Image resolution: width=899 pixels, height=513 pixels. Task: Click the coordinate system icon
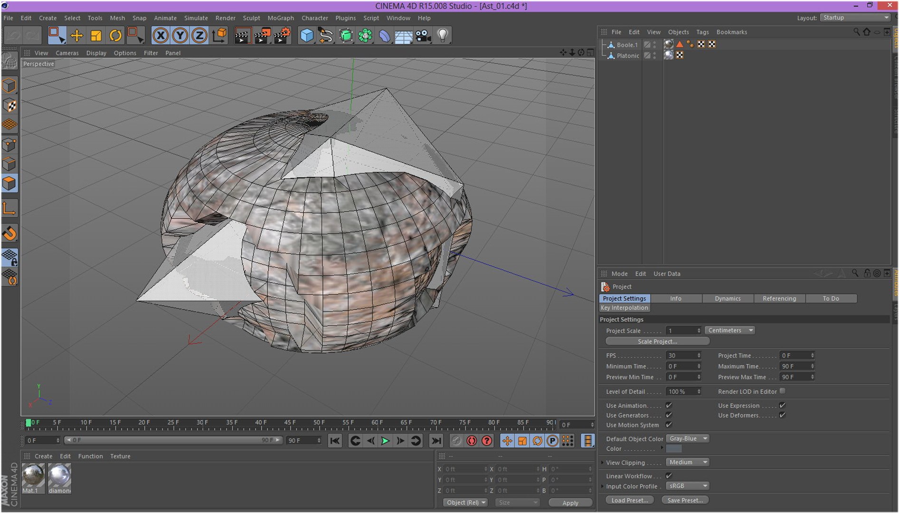219,36
